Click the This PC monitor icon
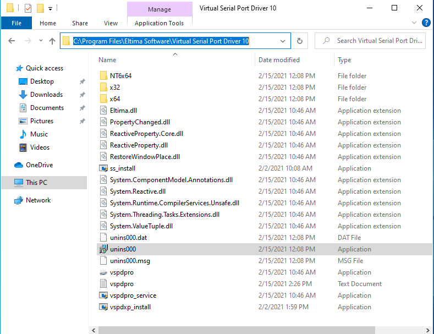Screen dimensions: 434x334 (x=19, y=183)
